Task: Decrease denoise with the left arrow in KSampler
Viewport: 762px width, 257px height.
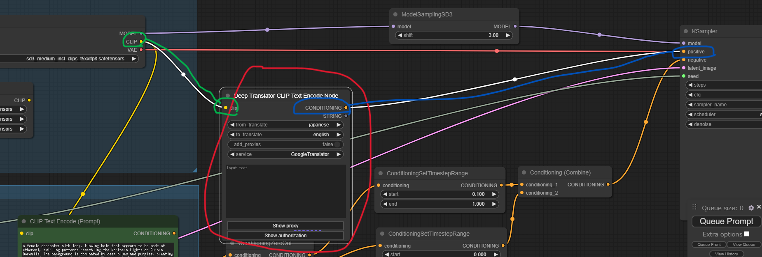Action: pyautogui.click(x=690, y=124)
